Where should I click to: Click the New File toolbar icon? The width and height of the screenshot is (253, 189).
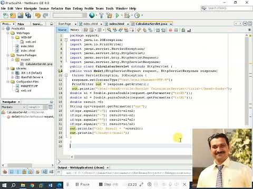tap(5, 16)
